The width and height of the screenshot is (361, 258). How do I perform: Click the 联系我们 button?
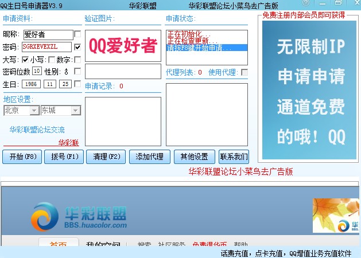[x=234, y=157]
